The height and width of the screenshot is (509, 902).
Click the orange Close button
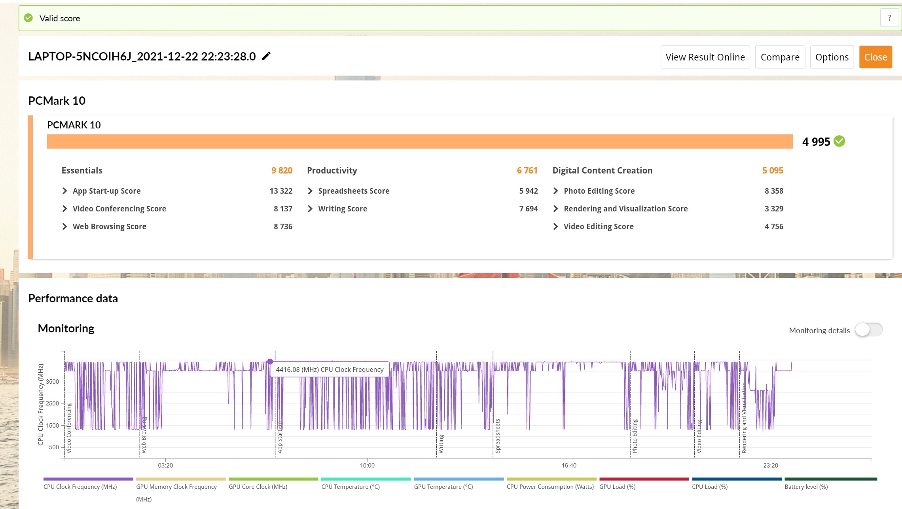pyautogui.click(x=875, y=57)
